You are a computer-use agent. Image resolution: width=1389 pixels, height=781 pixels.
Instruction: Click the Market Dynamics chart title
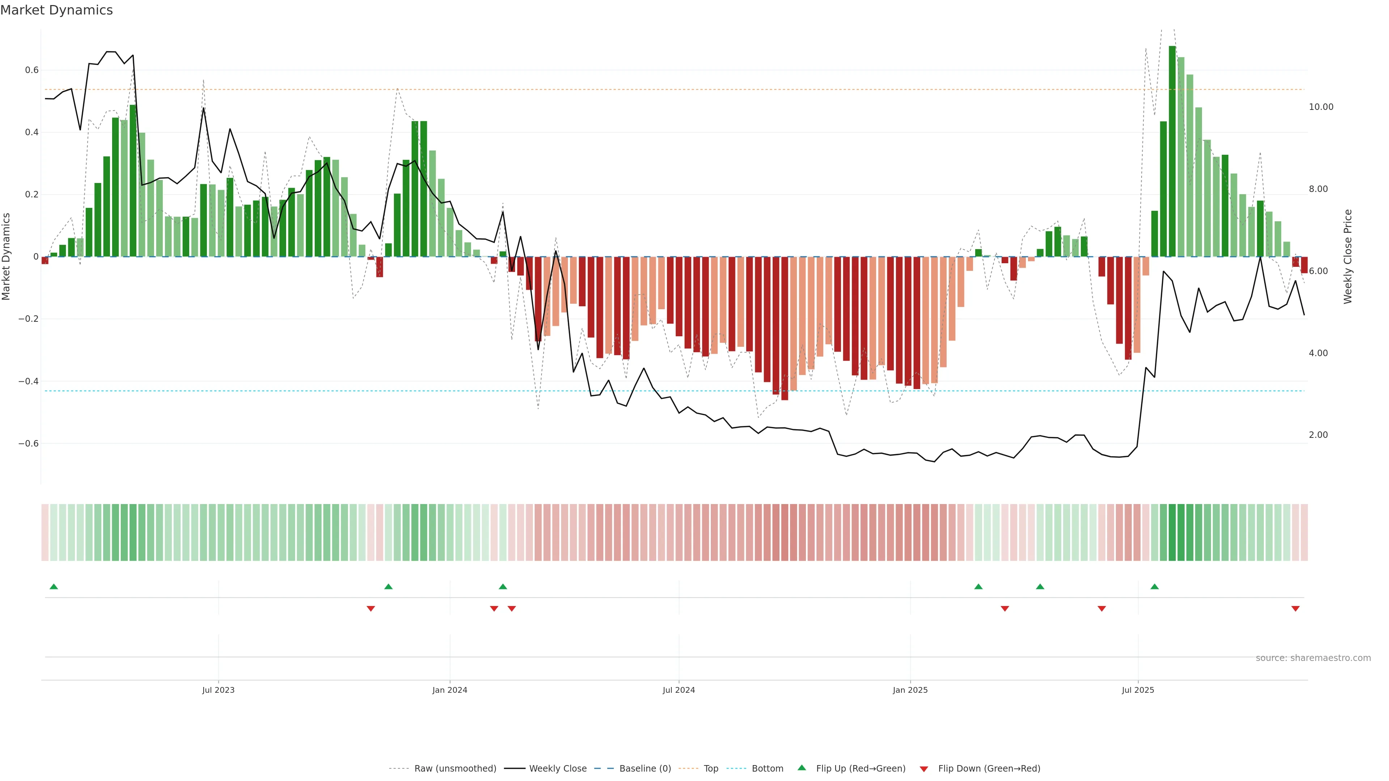point(57,10)
